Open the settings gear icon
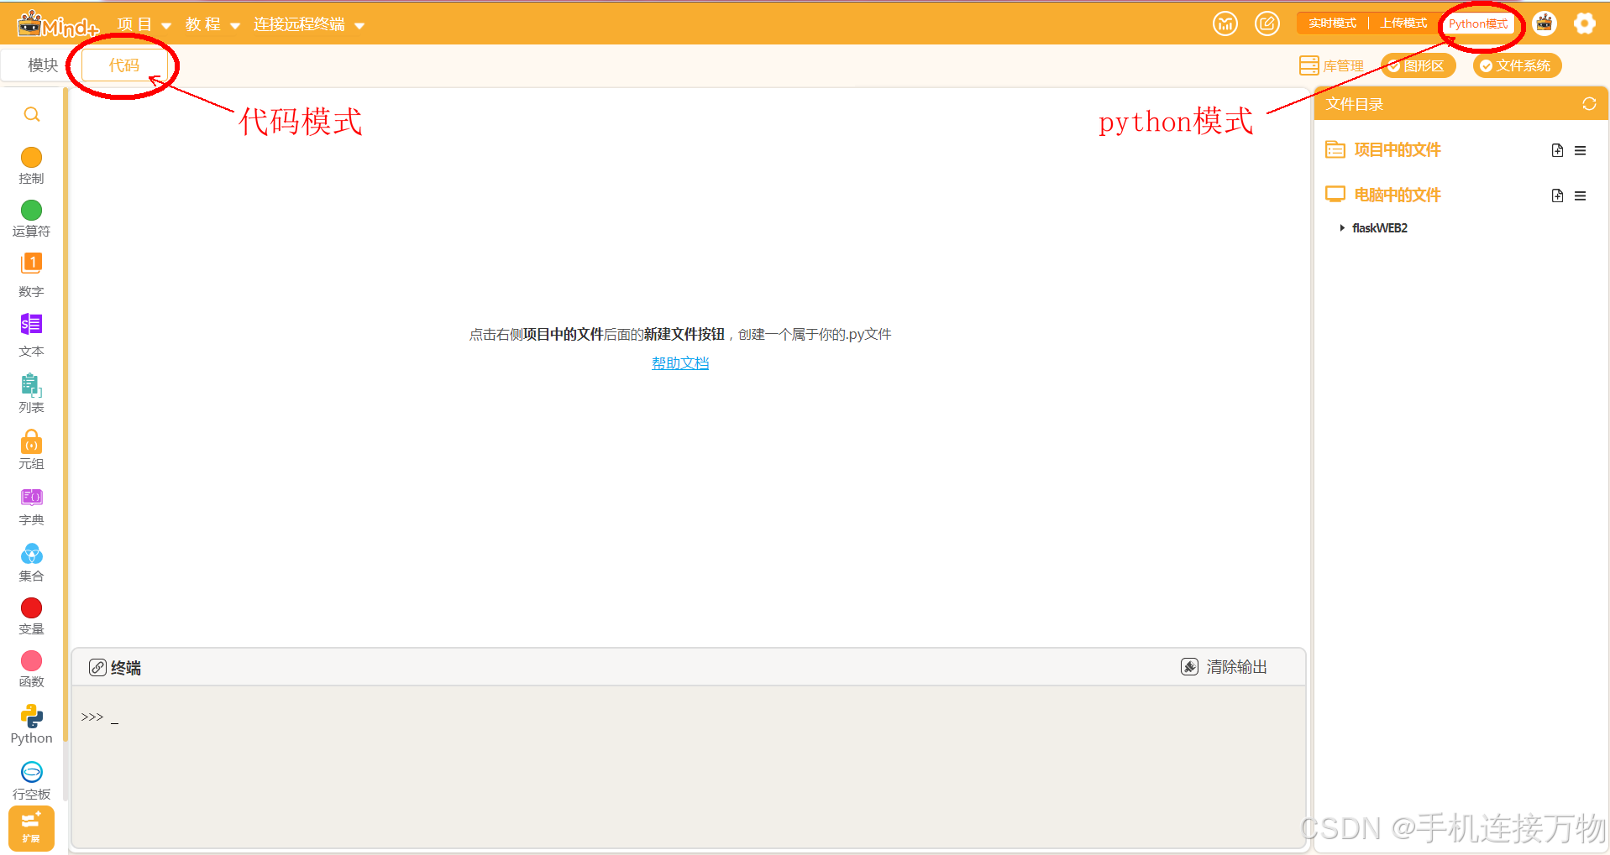This screenshot has width=1610, height=855. pos(1584,23)
